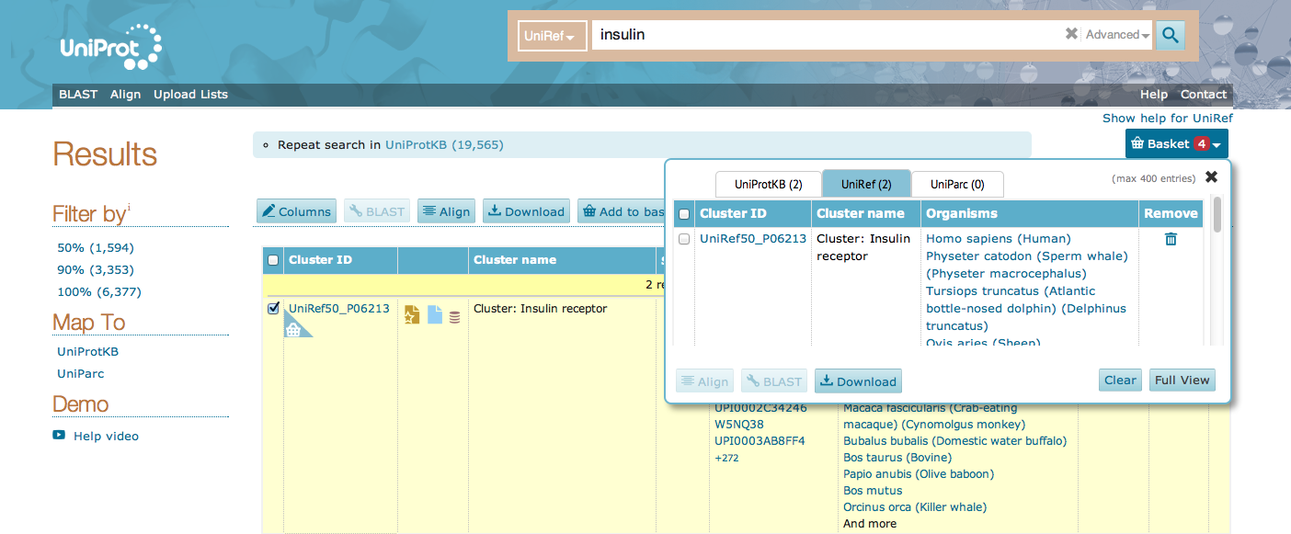1291x534 pixels.
Task: Run search with the magnifier button
Action: (x=1171, y=35)
